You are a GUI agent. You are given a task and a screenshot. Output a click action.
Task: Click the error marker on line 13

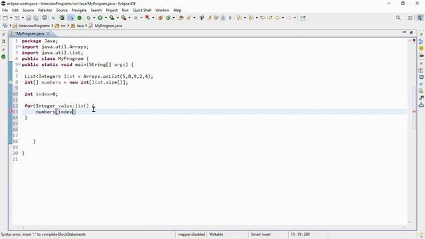click(x=11, y=112)
